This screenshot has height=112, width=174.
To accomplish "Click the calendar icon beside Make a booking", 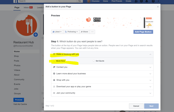I will (54, 54).
